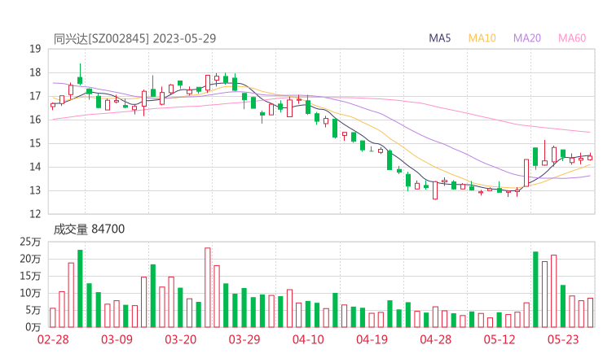Viewport: 603px width, 358px height.
Task: Click the price axis label 15
Action: pos(35,143)
